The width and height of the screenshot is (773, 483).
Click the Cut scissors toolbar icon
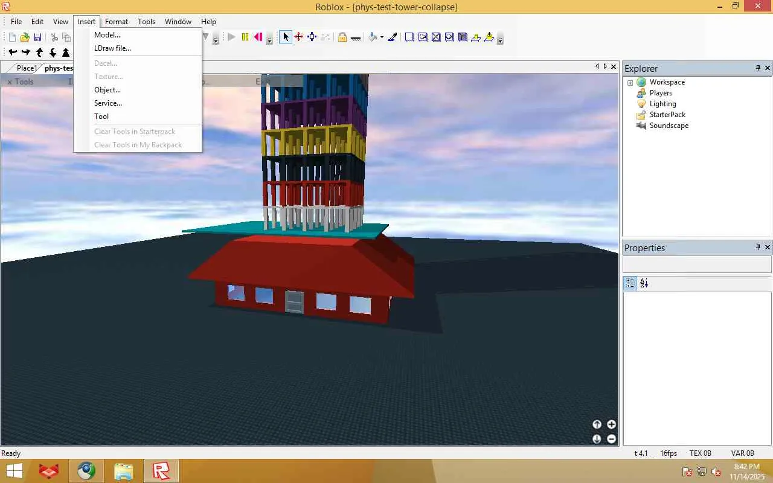click(x=54, y=37)
